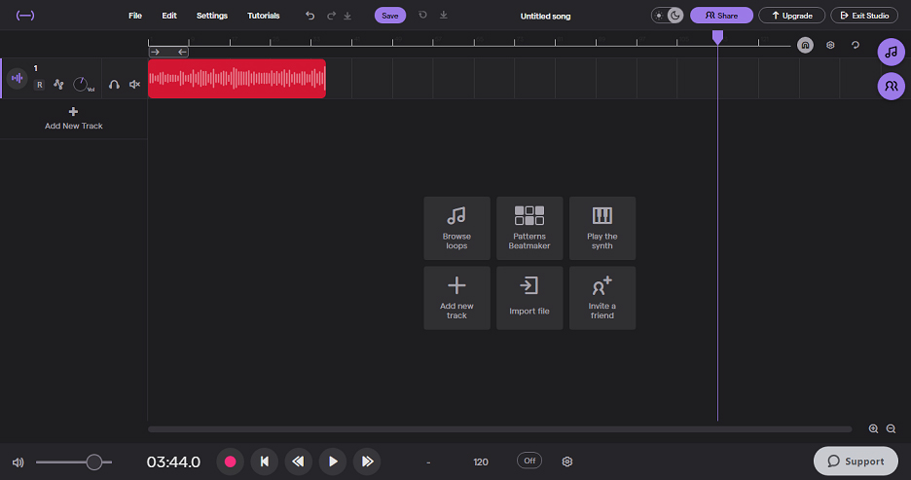Click track 1 volume knob
Screen dimensions: 911x480
(x=80, y=85)
